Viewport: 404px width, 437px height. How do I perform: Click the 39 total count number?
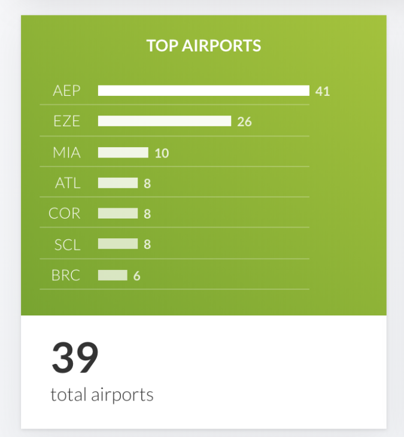pyautogui.click(x=75, y=357)
